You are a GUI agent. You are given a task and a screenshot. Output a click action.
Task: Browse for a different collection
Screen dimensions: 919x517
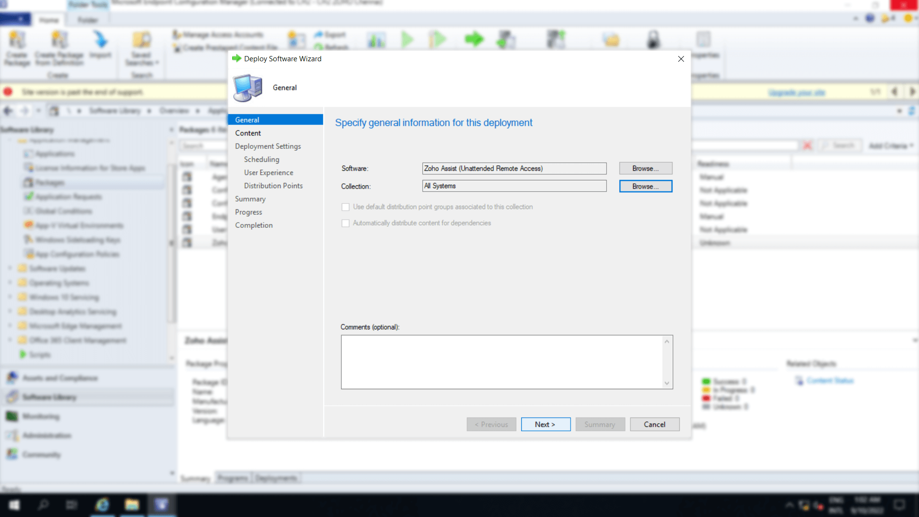(x=645, y=186)
